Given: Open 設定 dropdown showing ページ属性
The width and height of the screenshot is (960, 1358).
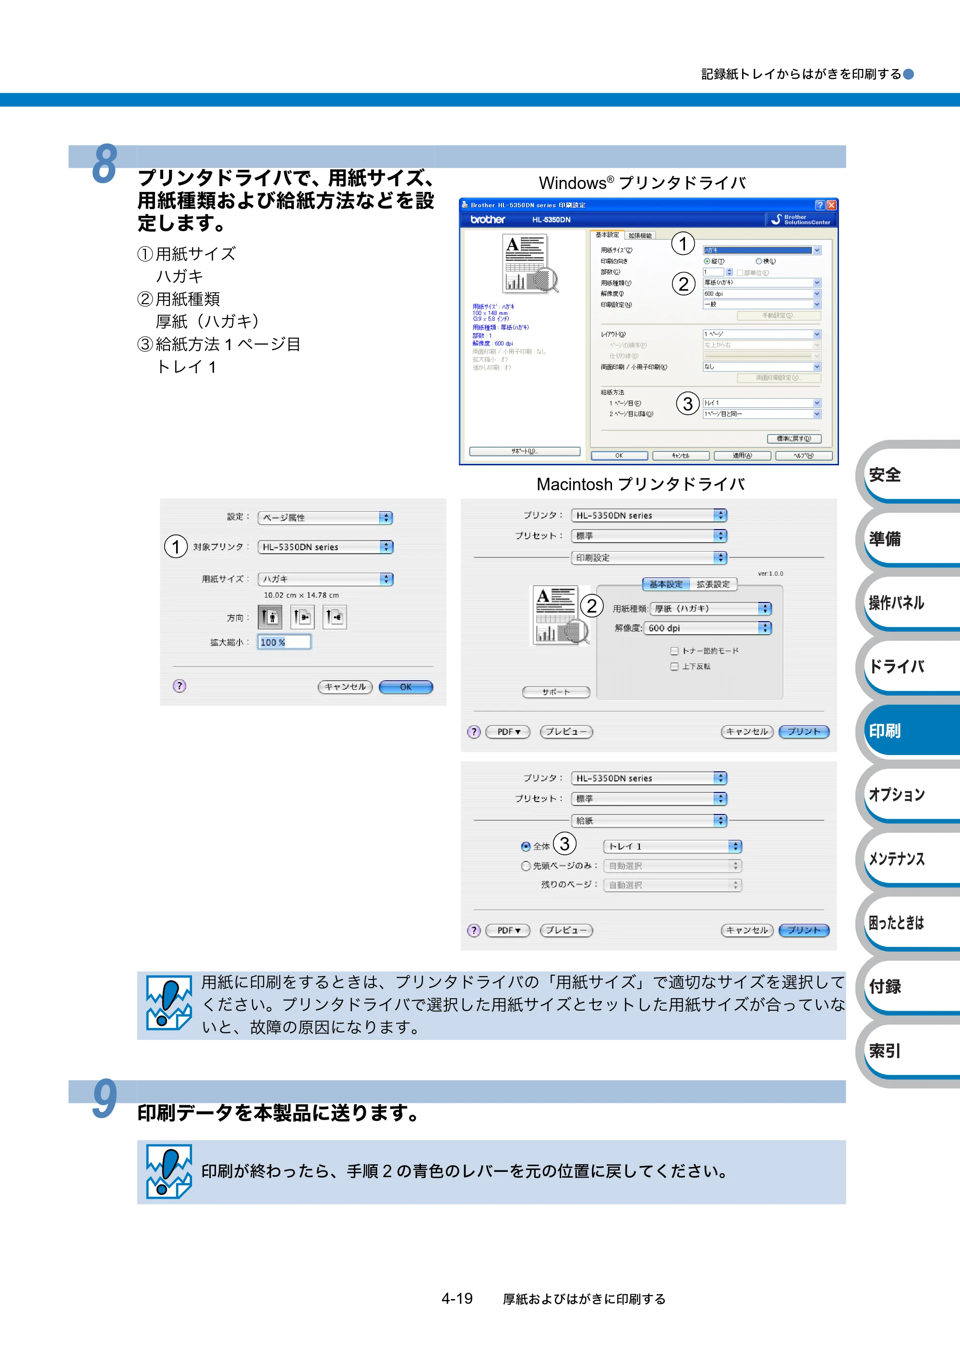Looking at the screenshot, I should coord(325,518).
